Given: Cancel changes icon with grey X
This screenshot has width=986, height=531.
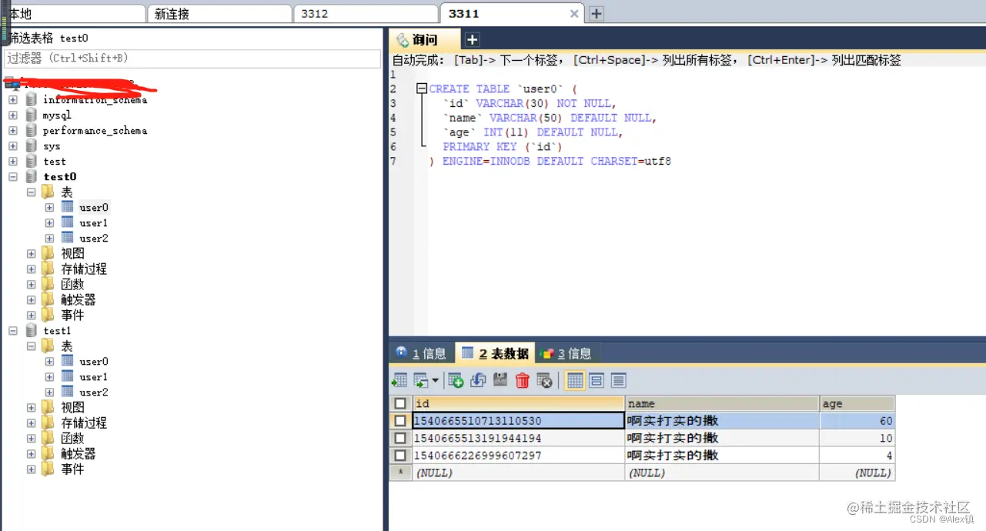Looking at the screenshot, I should (545, 380).
